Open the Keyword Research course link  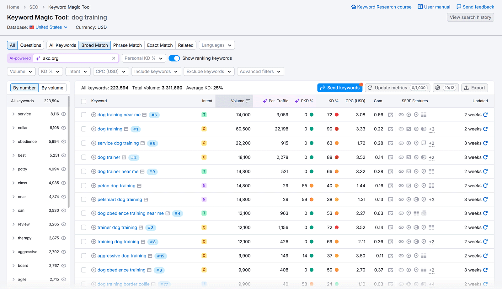(381, 7)
